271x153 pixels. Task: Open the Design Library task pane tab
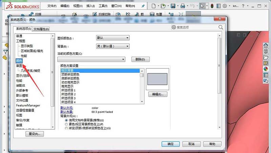pos(266,51)
